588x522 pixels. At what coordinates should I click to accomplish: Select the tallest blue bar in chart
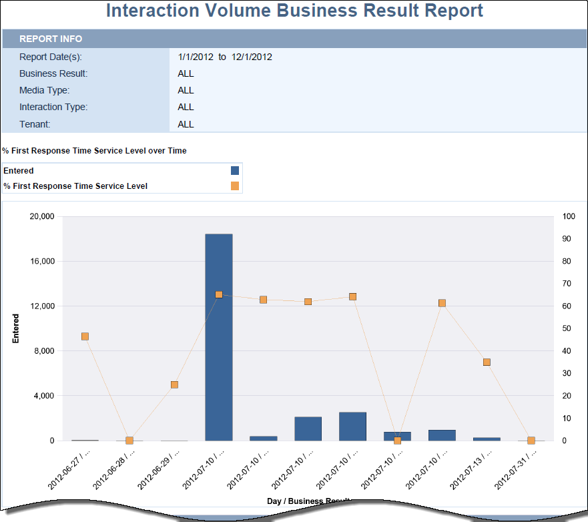coord(219,337)
